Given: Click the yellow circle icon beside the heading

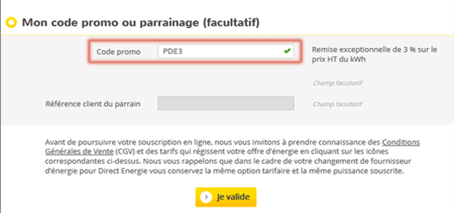Looking at the screenshot, I should click(x=11, y=23).
